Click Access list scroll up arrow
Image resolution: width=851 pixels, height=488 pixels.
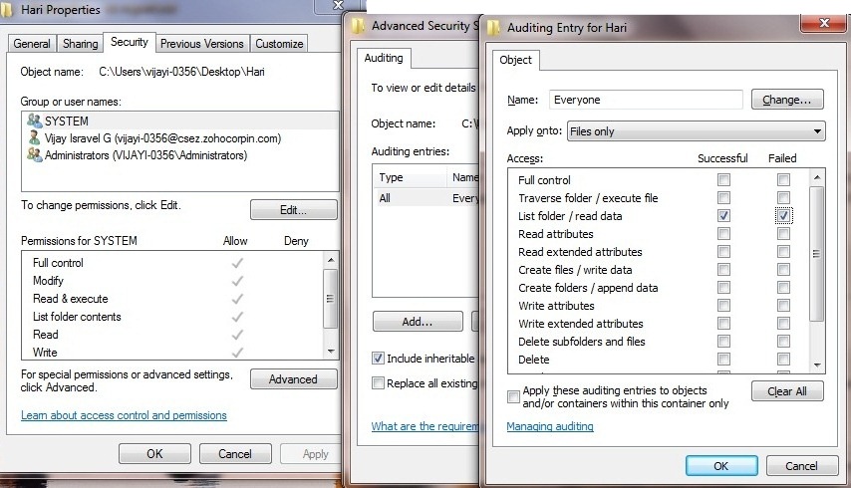pyautogui.click(x=817, y=177)
